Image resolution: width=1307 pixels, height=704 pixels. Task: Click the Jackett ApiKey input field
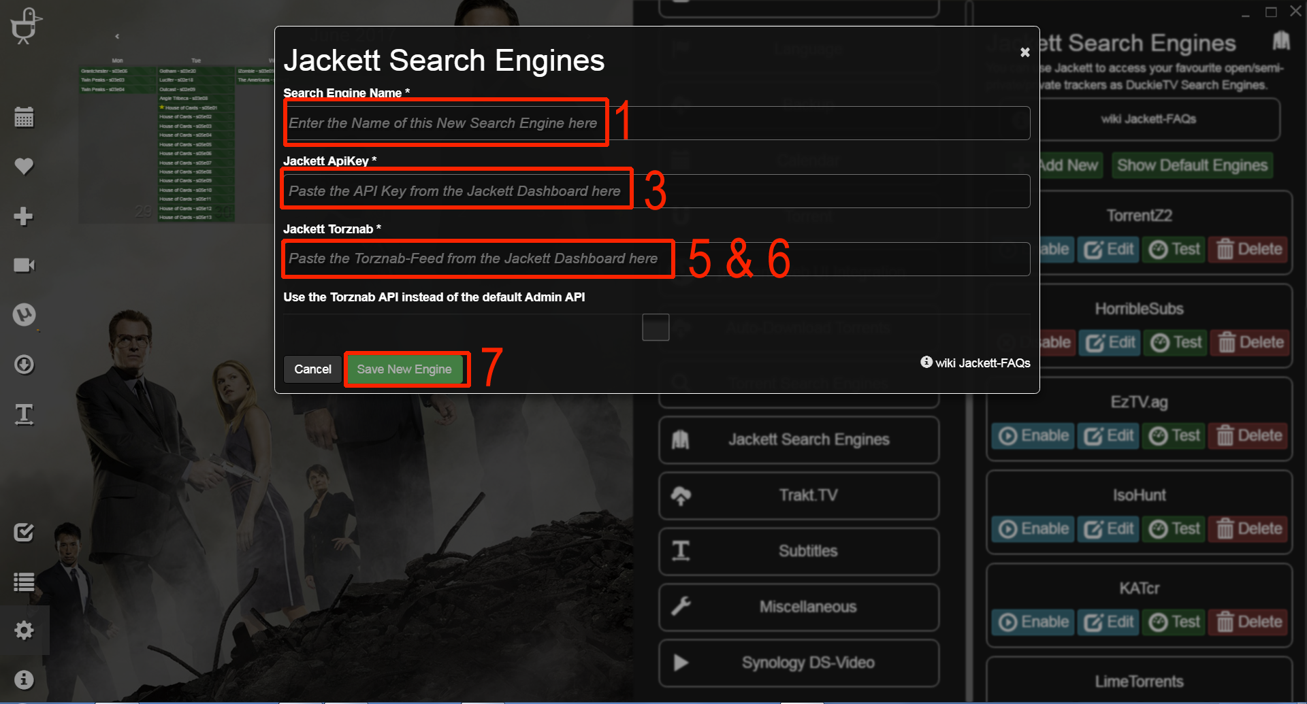click(x=656, y=191)
